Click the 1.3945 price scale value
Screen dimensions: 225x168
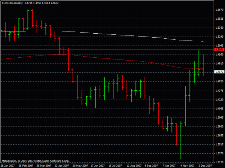(x=219, y=117)
